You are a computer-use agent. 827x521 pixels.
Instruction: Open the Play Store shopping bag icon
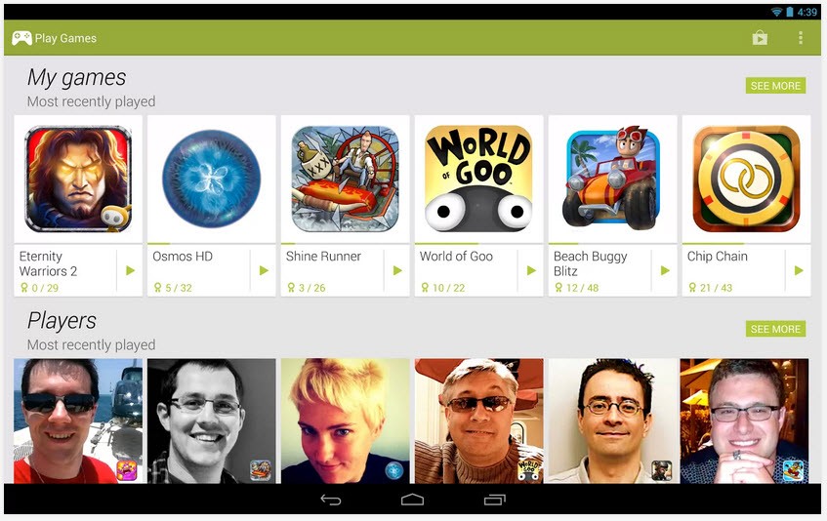(x=760, y=38)
